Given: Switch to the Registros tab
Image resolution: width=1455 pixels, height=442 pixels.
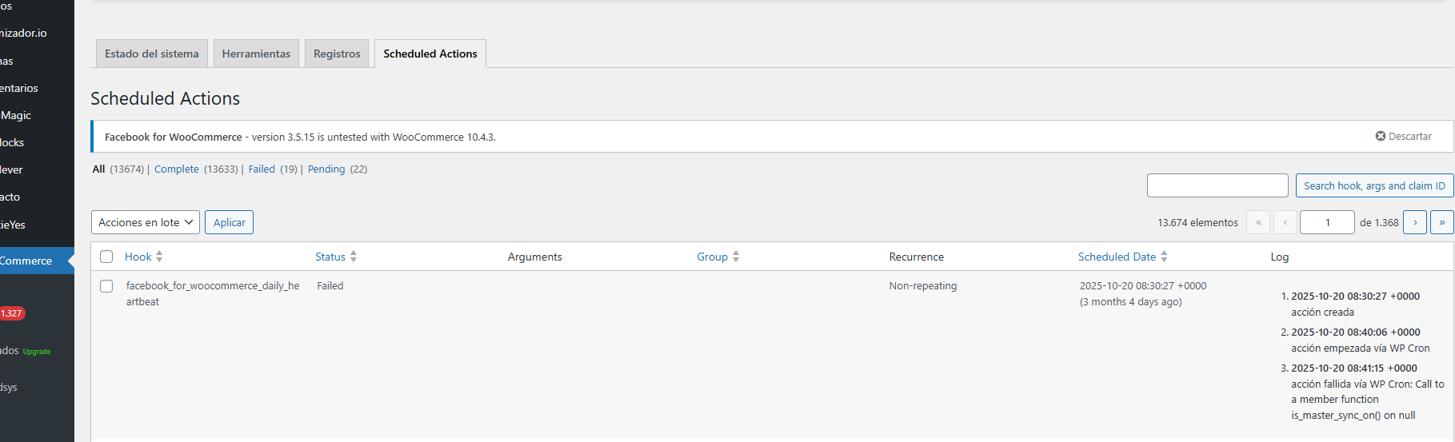Looking at the screenshot, I should (x=337, y=54).
